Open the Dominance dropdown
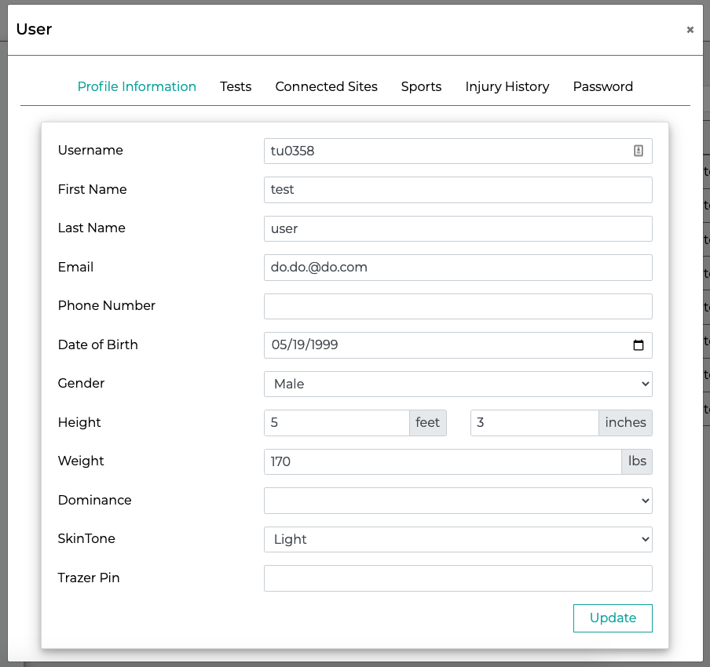 pyautogui.click(x=458, y=501)
